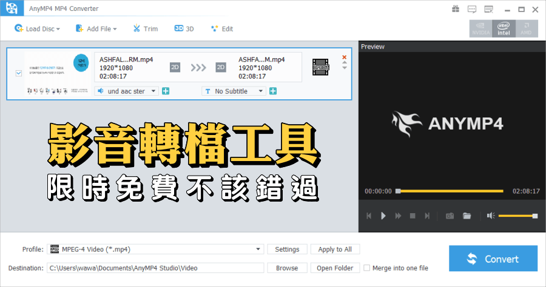
Task: Remove the ASHFAL file with red X
Action: click(x=344, y=58)
